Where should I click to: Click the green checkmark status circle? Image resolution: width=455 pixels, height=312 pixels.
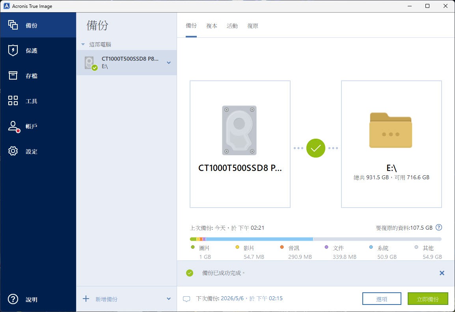(x=316, y=148)
